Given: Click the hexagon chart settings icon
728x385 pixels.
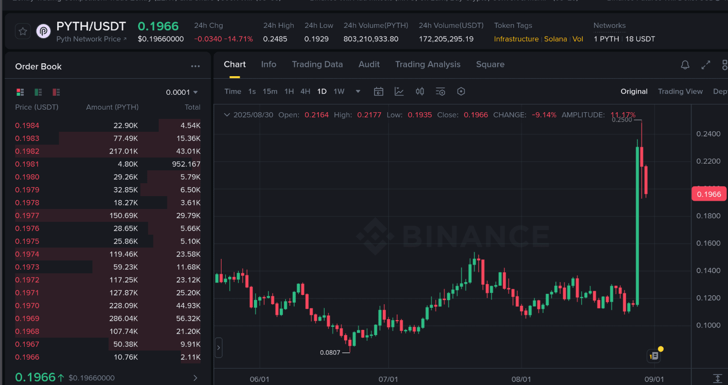Looking at the screenshot, I should [461, 92].
